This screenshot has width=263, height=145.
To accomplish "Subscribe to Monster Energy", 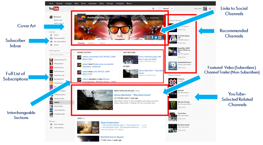I will pyautogui.click(x=182, y=107).
